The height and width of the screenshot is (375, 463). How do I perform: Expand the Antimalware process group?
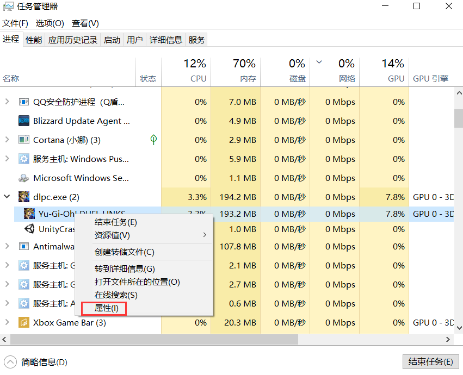tap(7, 246)
